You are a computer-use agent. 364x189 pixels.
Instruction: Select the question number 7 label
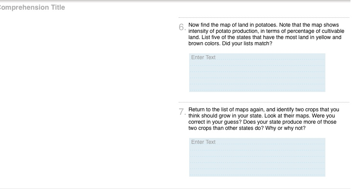pos(182,112)
